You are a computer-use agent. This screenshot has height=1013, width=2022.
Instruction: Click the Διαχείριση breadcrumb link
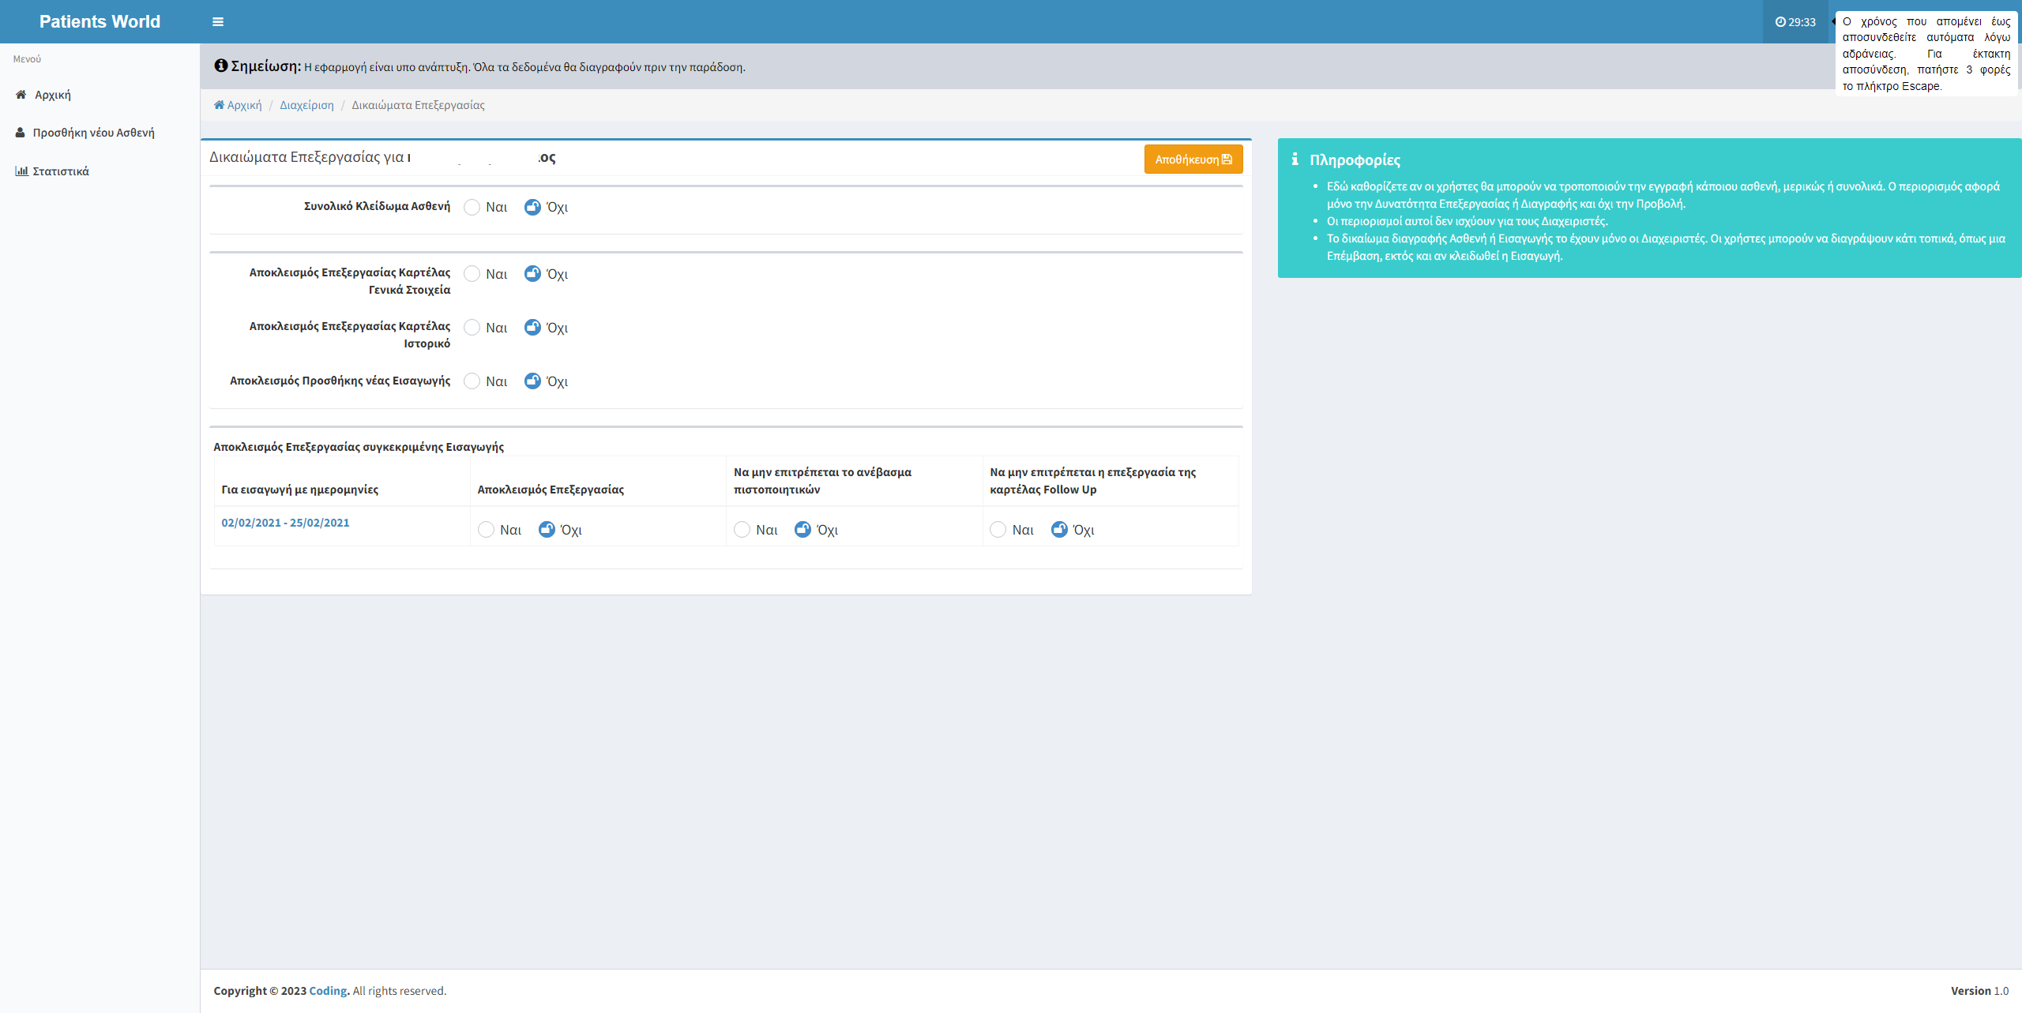(306, 105)
